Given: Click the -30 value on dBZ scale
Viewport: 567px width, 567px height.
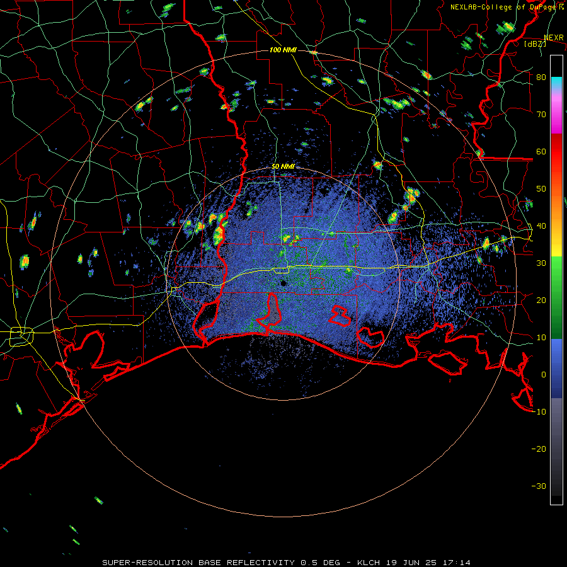Looking at the screenshot, I should point(539,486).
